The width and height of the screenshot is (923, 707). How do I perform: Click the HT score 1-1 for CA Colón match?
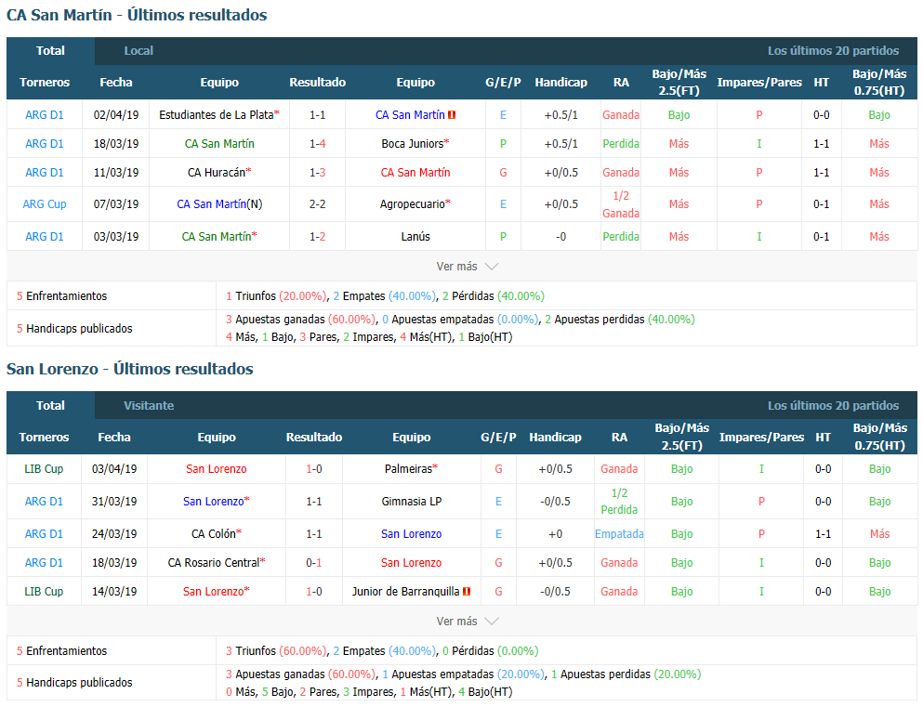pyautogui.click(x=823, y=534)
